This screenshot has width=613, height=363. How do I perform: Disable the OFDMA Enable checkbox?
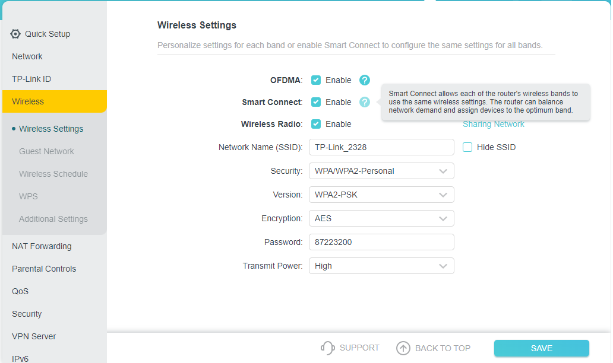point(316,80)
